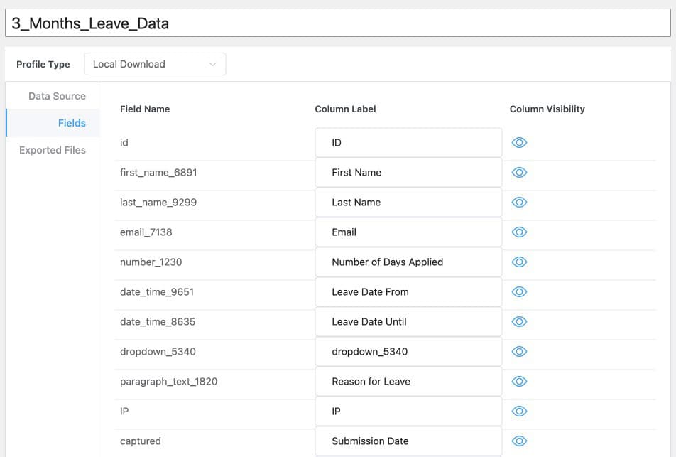Image resolution: width=676 pixels, height=457 pixels.
Task: Switch to Exported Files tab
Action: [52, 150]
